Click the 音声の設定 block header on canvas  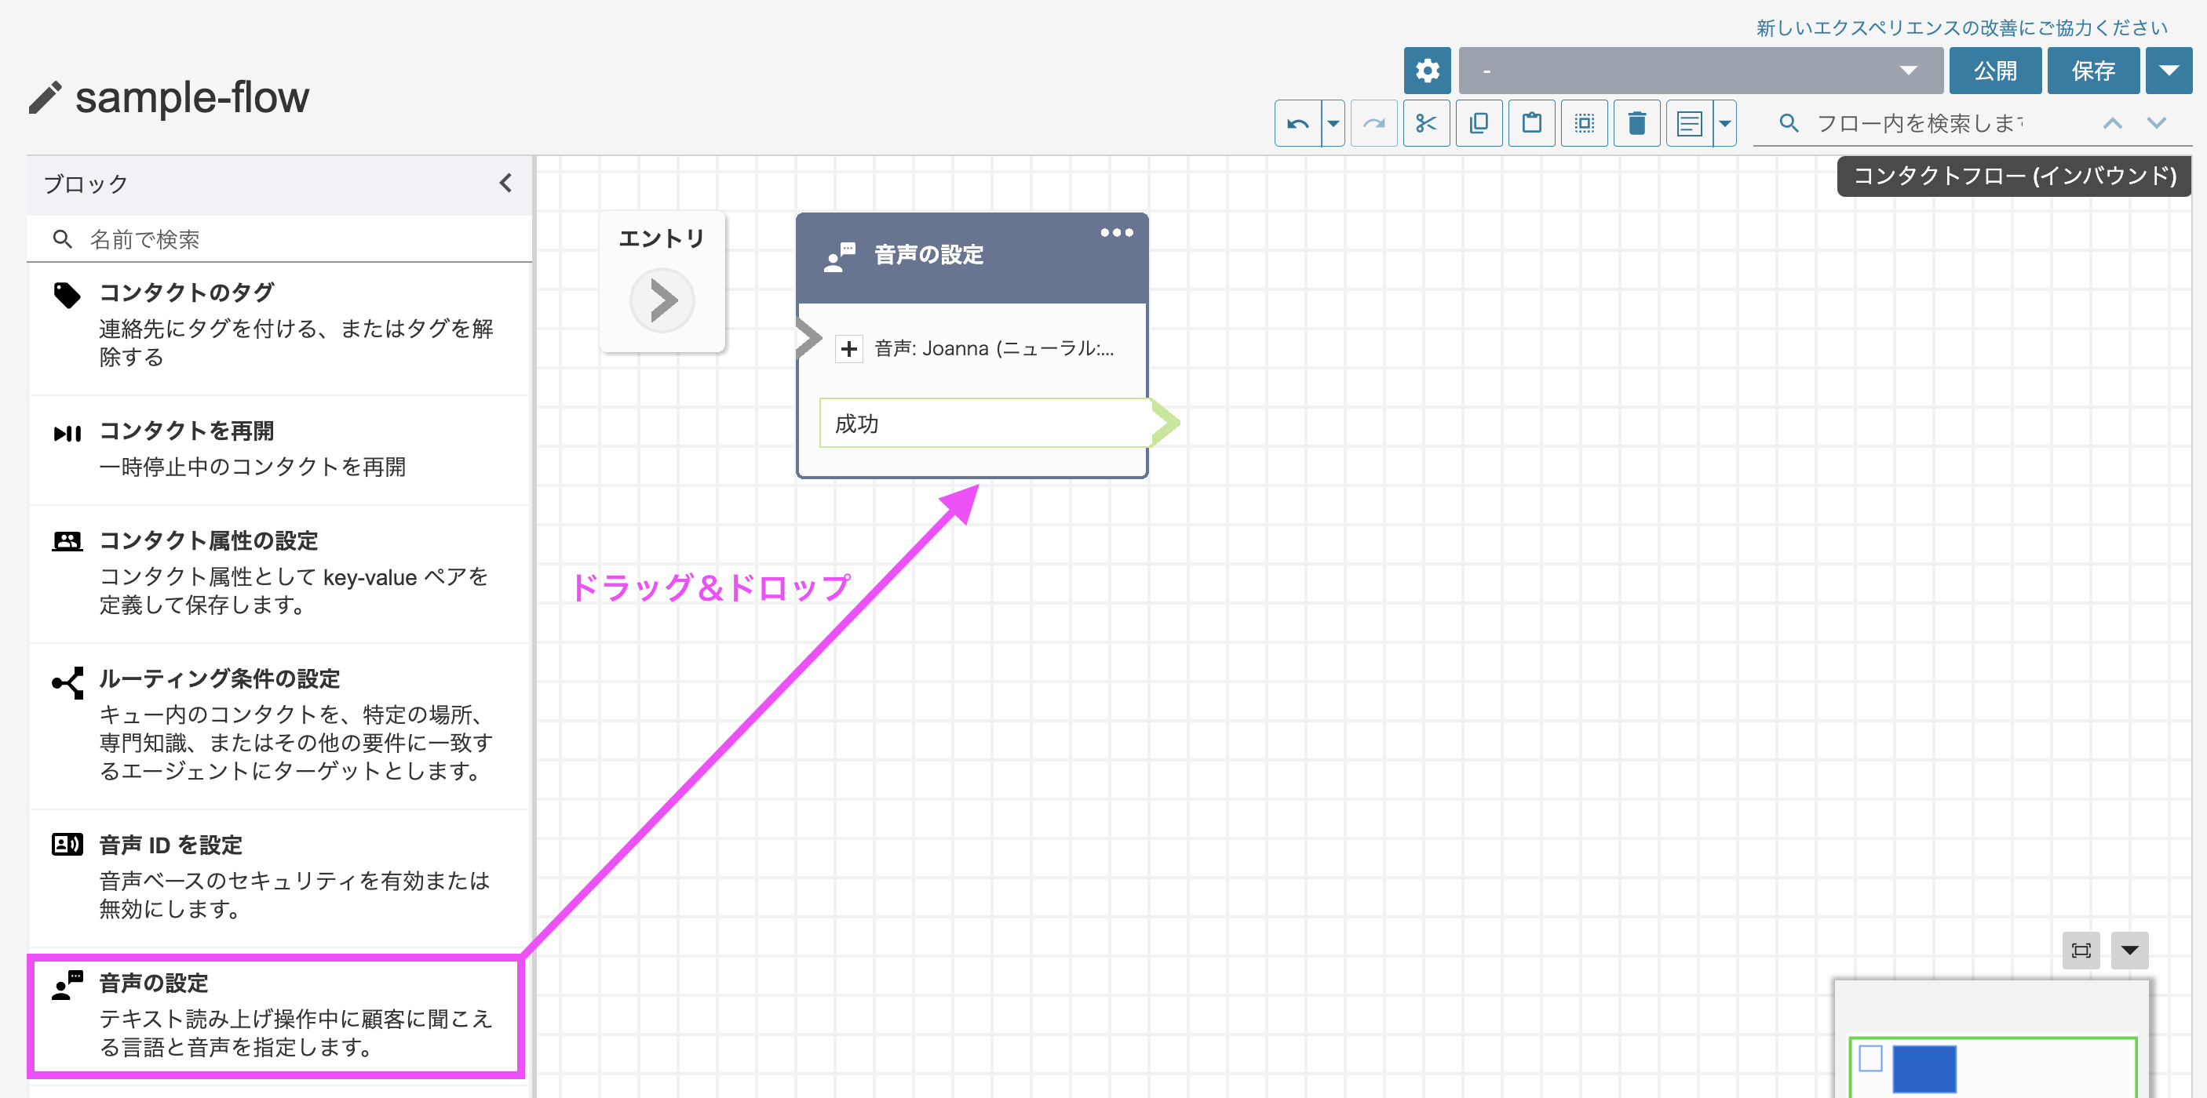972,259
